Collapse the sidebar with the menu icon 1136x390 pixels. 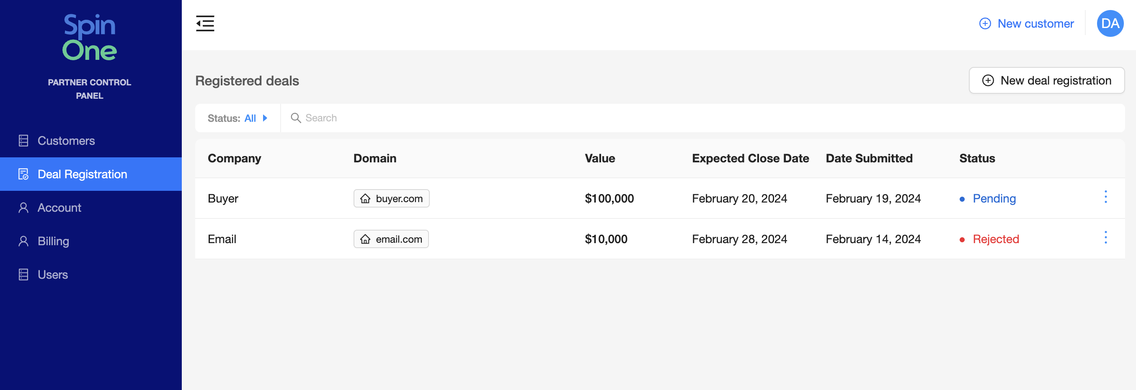[205, 23]
